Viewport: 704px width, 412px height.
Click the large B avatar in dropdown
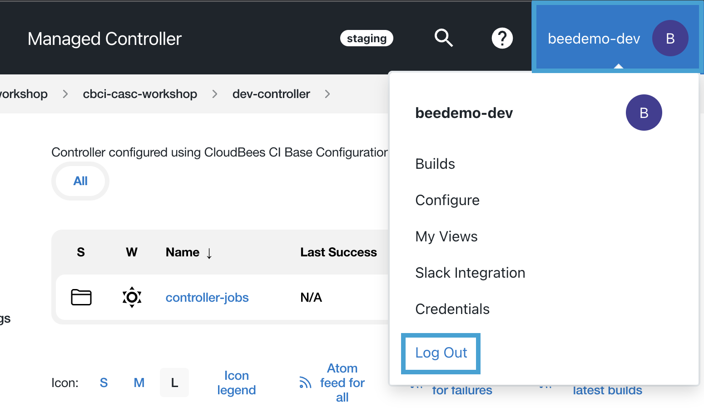coord(644,113)
